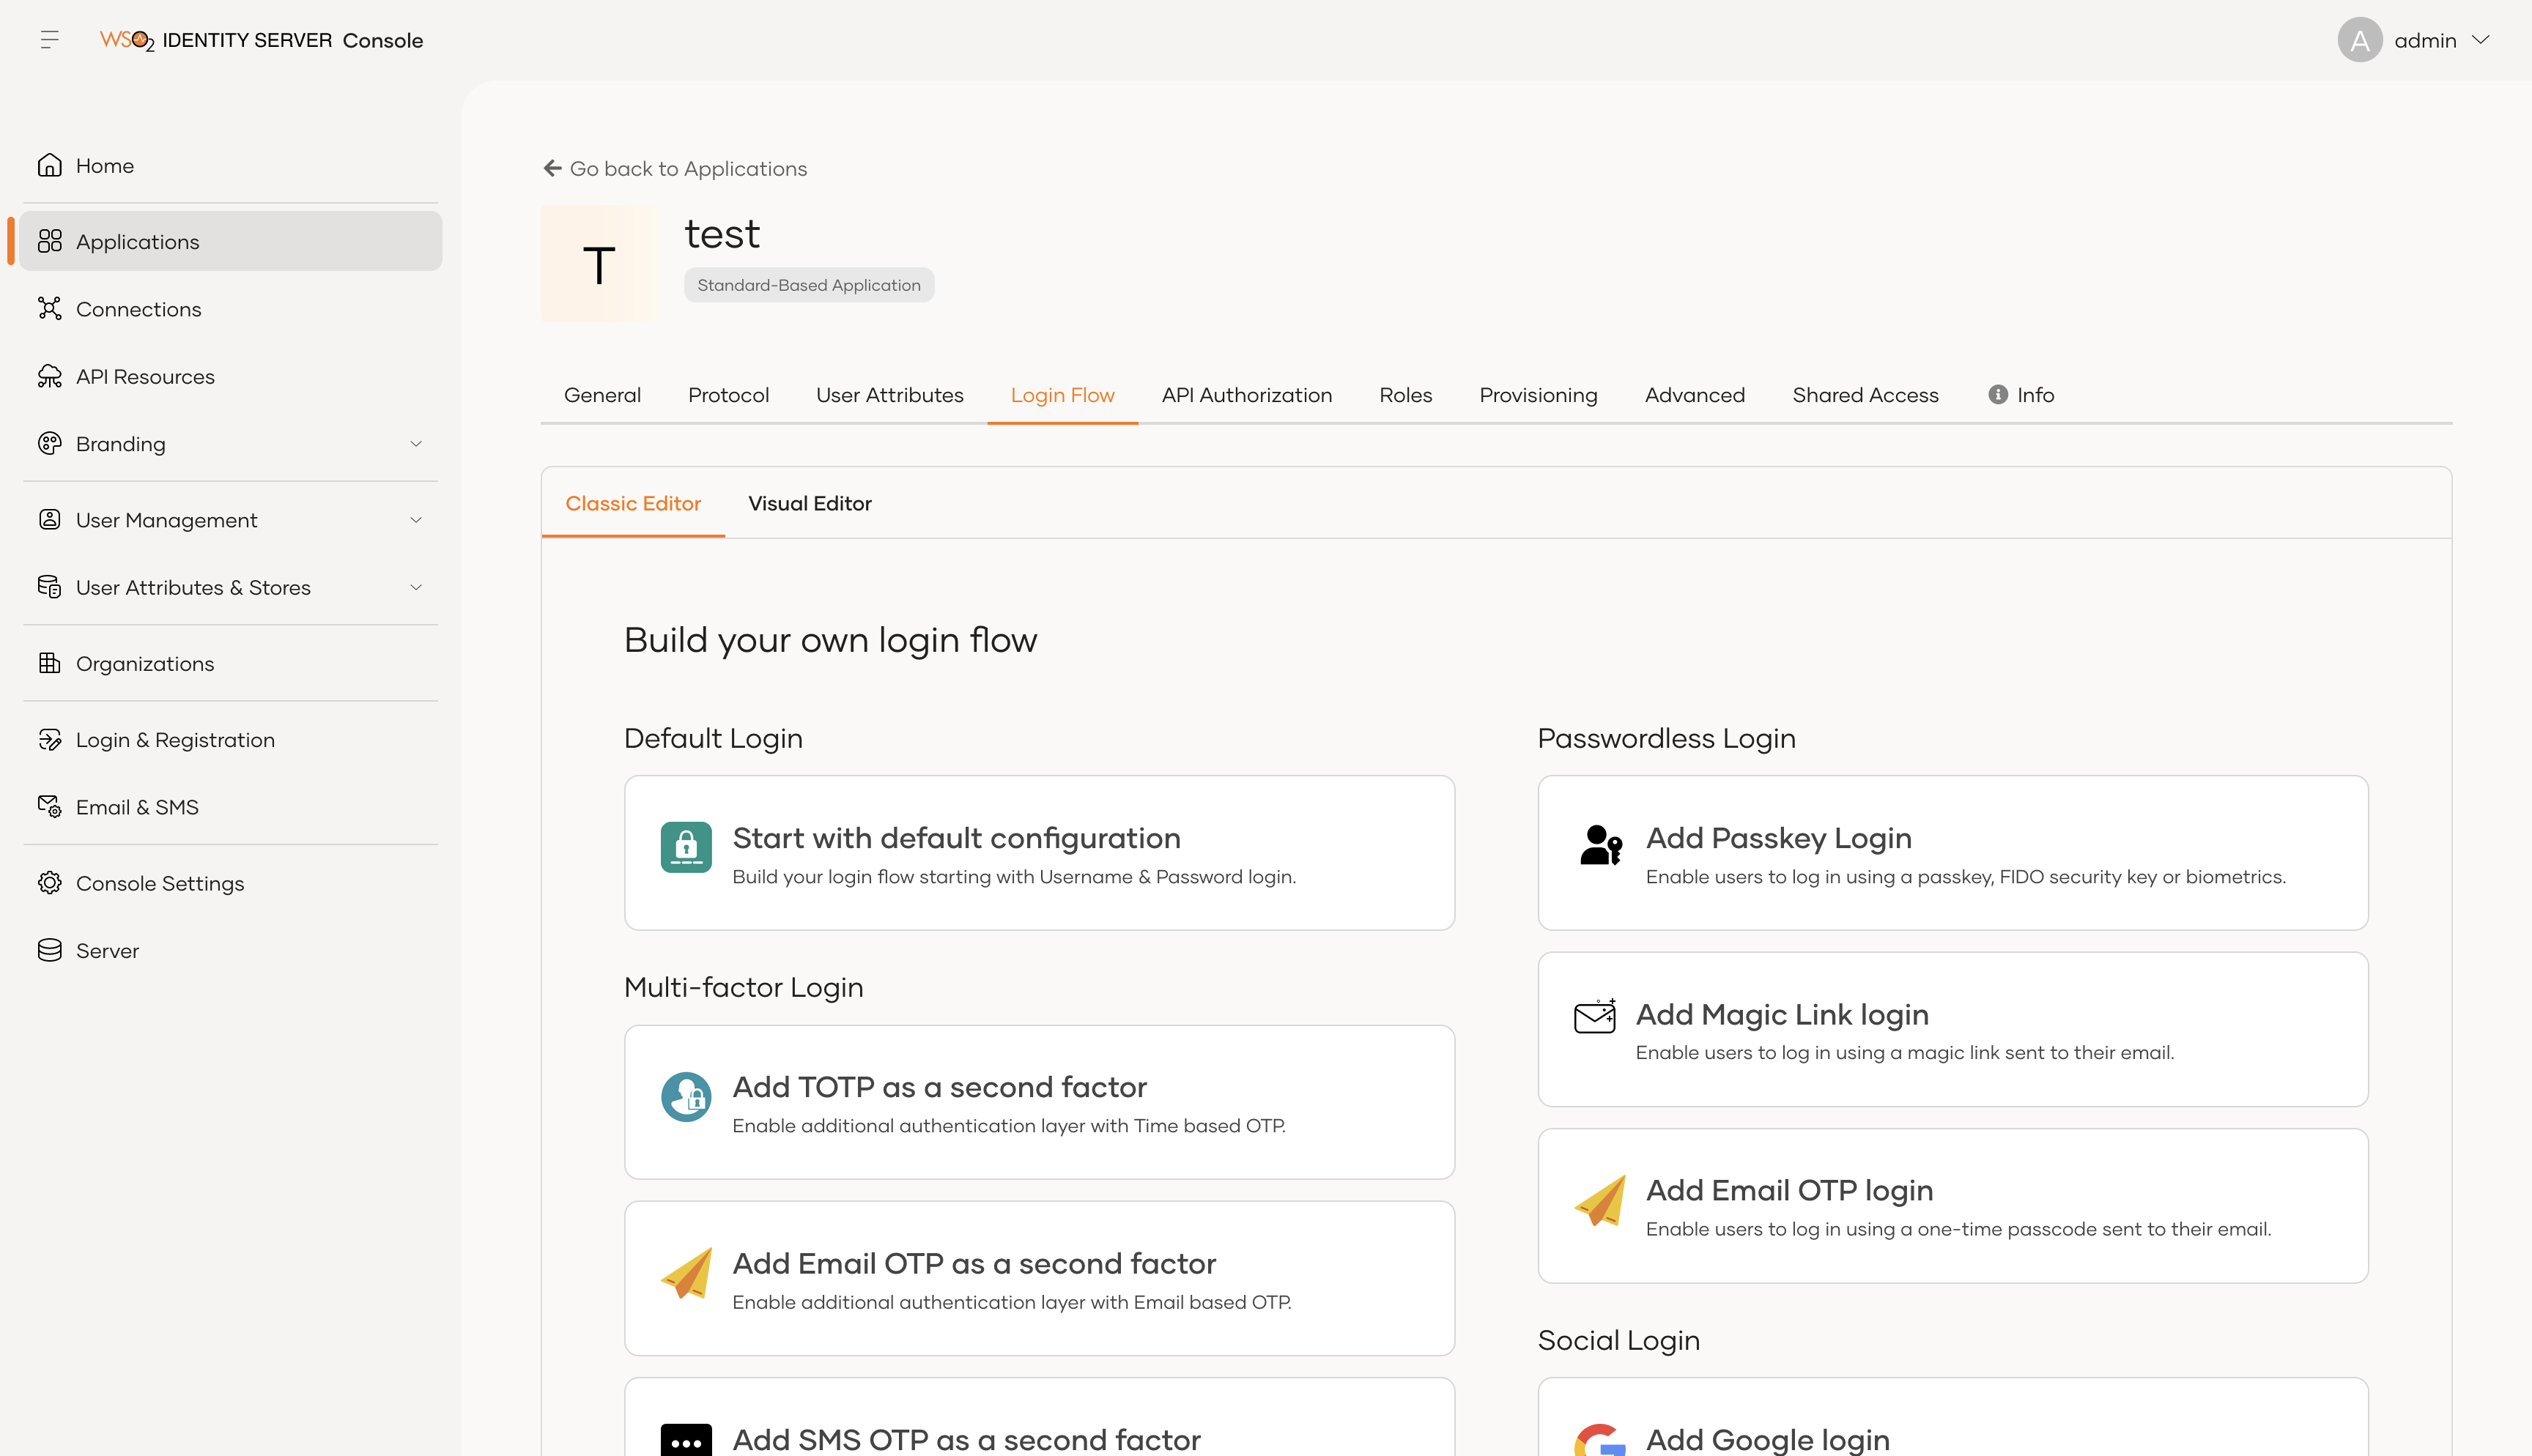Click the green lock default configuration icon
This screenshot has height=1456, width=2532.
point(686,847)
